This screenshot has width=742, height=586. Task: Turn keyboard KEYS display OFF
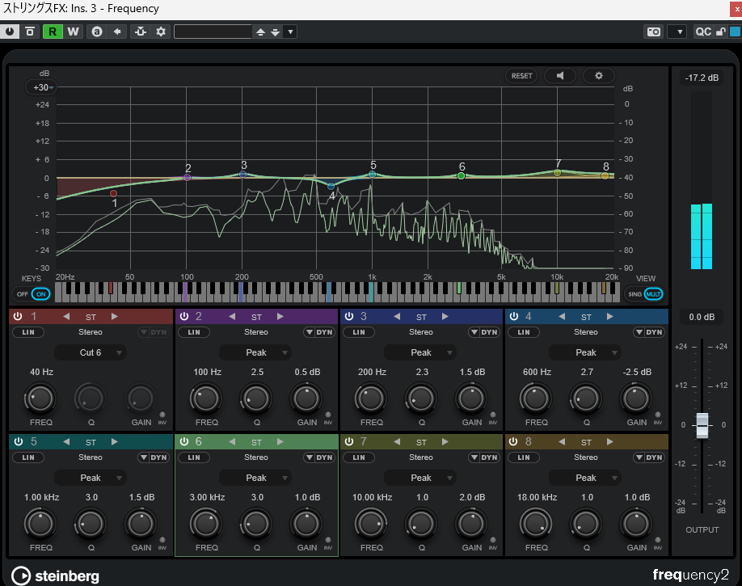tap(23, 294)
